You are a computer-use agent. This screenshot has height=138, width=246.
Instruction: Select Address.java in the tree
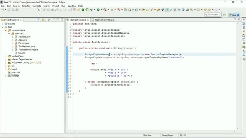tap(24, 37)
